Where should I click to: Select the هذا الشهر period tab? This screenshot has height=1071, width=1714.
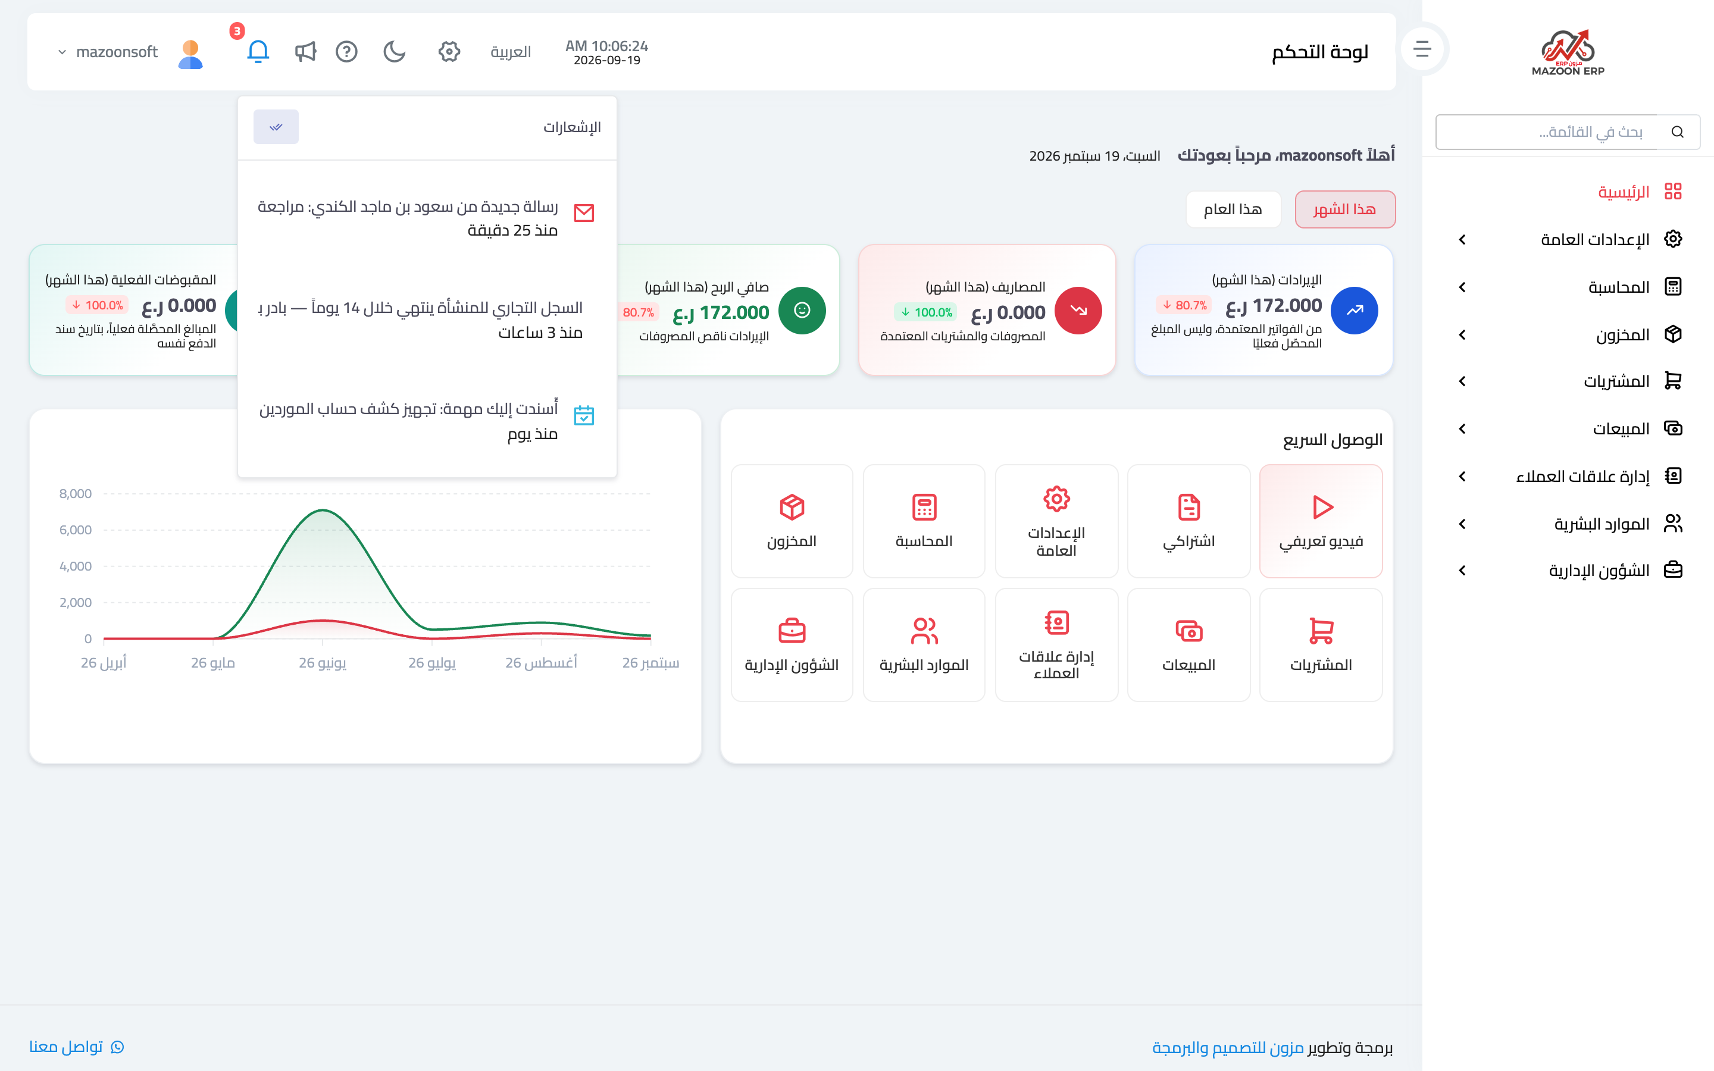click(x=1345, y=209)
